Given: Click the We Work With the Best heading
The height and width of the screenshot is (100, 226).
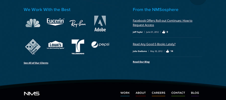Looking at the screenshot, I should pos(47,9).
